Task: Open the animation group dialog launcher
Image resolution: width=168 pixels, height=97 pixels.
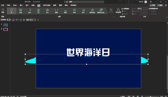Action: coord(114,17)
